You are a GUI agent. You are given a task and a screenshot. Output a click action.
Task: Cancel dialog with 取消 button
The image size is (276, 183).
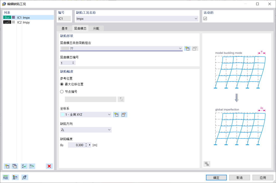point(239,178)
